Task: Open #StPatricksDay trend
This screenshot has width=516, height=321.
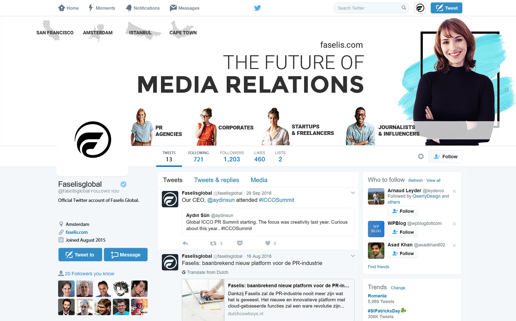Action: (384, 311)
